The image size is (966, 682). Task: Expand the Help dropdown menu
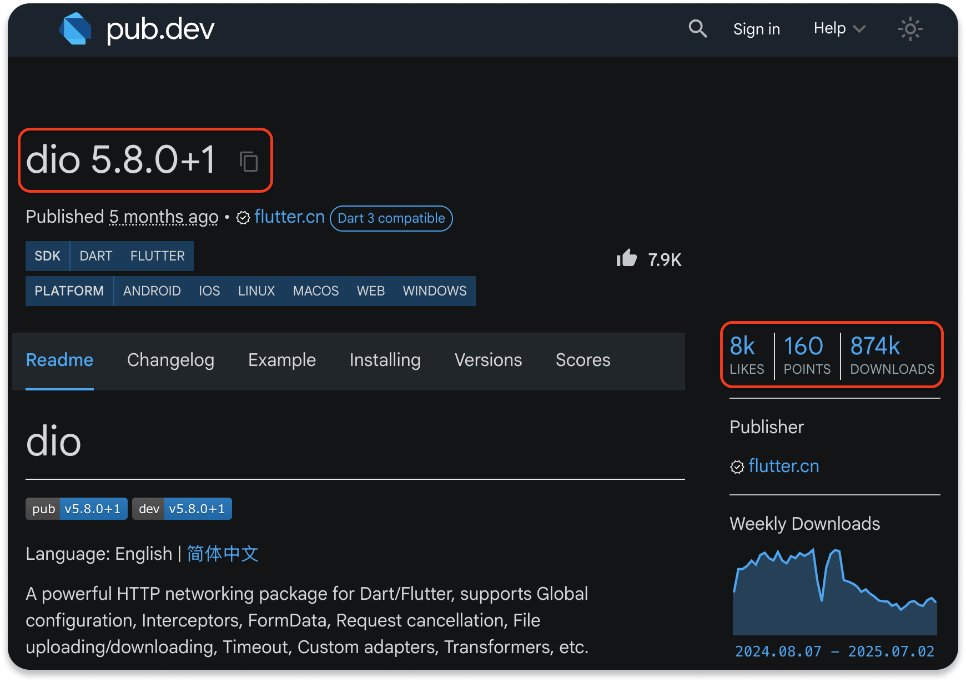(839, 29)
